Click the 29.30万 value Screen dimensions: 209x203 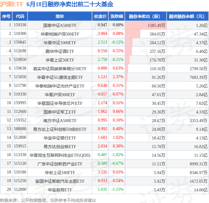[158, 112]
